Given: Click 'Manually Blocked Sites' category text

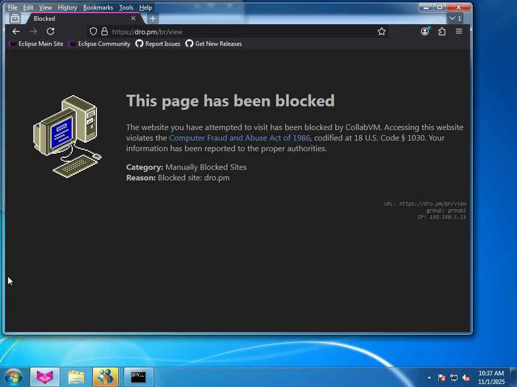Looking at the screenshot, I should 206,167.
